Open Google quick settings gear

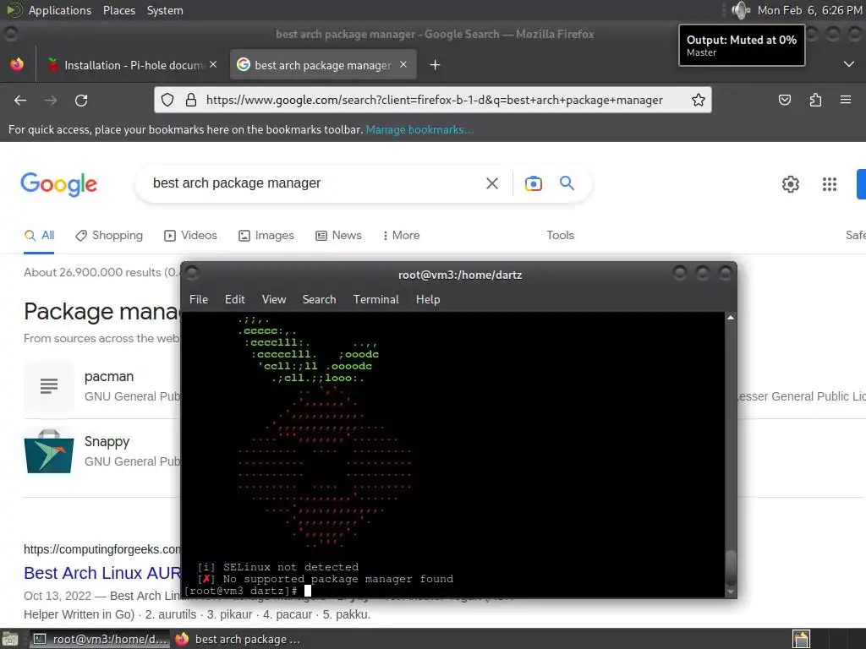click(791, 183)
